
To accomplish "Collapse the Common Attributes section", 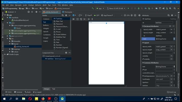I will pyautogui.click(x=143, y=63).
